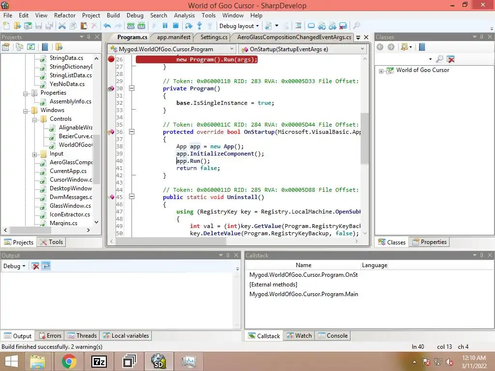Click the Copy toolbar icon

click(x=73, y=26)
